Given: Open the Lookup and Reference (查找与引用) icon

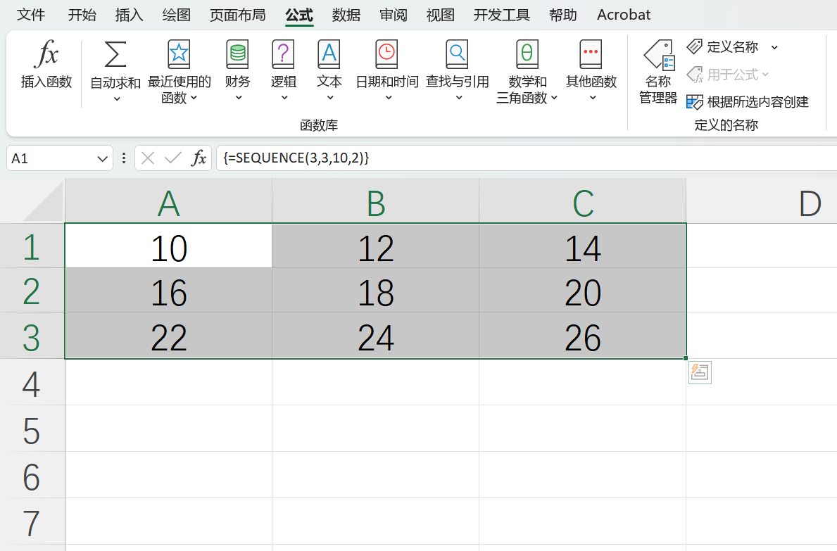Looking at the screenshot, I should pyautogui.click(x=458, y=54).
